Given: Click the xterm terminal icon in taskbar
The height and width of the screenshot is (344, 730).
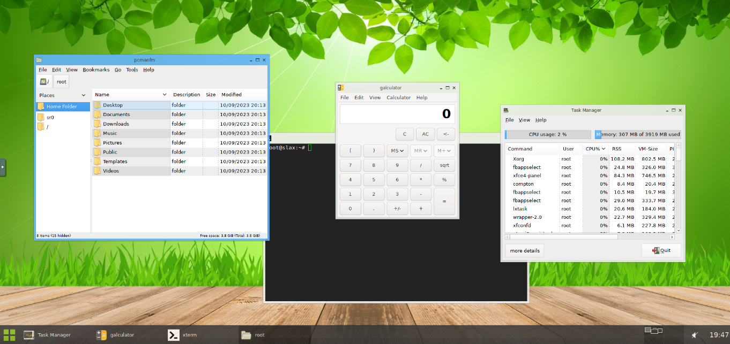Looking at the screenshot, I should click(173, 335).
